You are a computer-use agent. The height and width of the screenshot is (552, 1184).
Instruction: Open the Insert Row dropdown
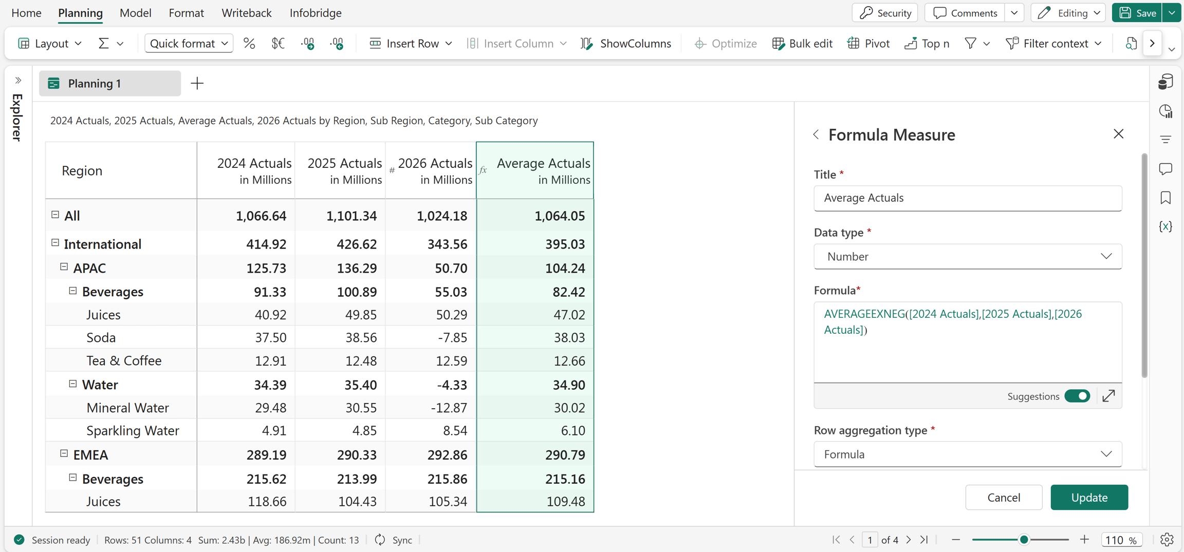click(411, 44)
